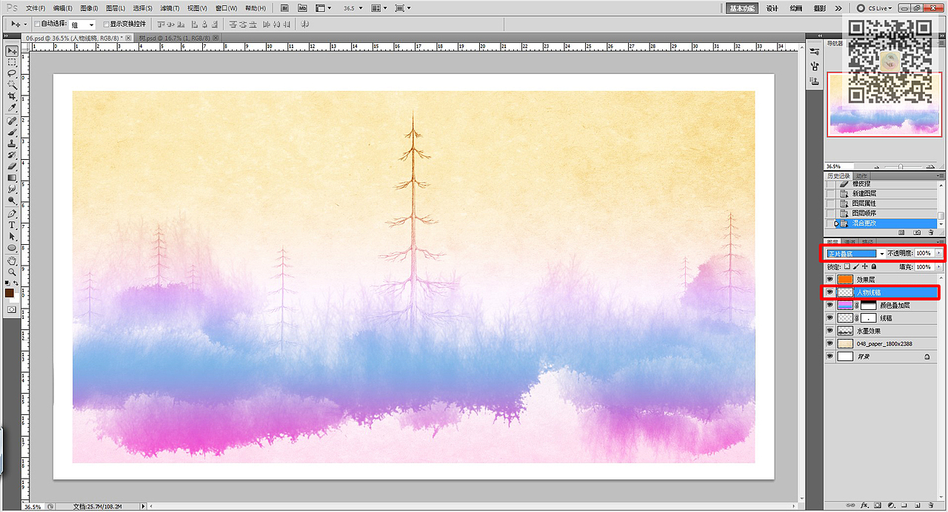
Task: Select the Healing Brush tool
Action: (x=12, y=120)
